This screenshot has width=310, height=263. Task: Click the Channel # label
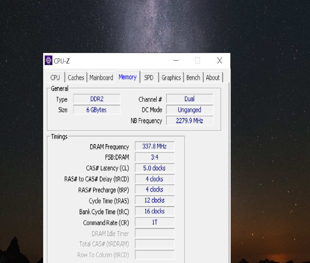click(150, 99)
